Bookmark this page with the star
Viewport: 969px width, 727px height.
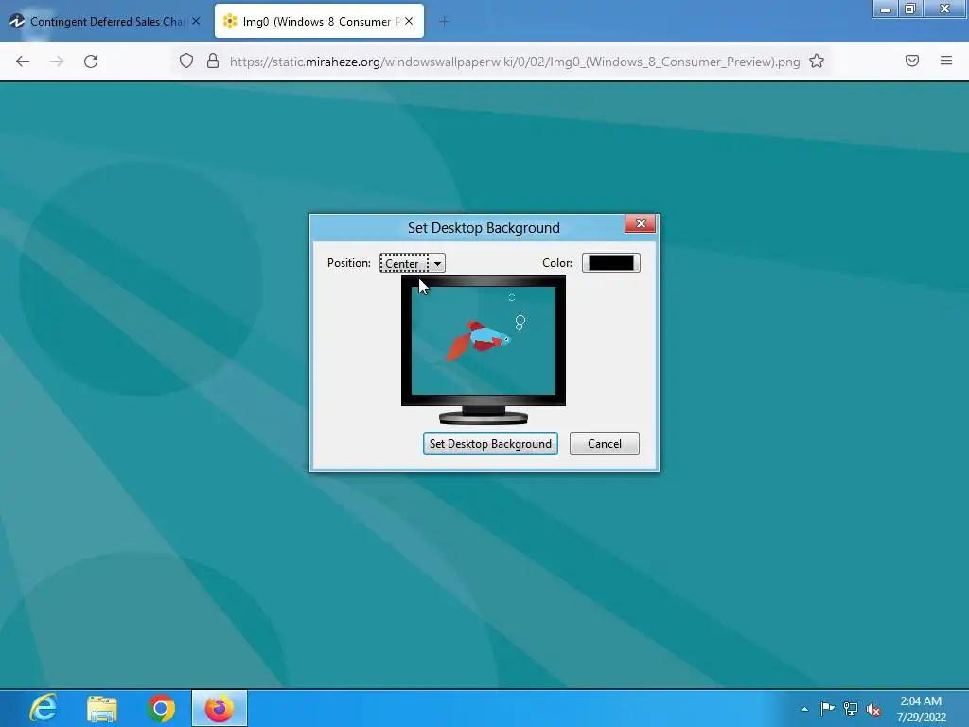pos(817,62)
